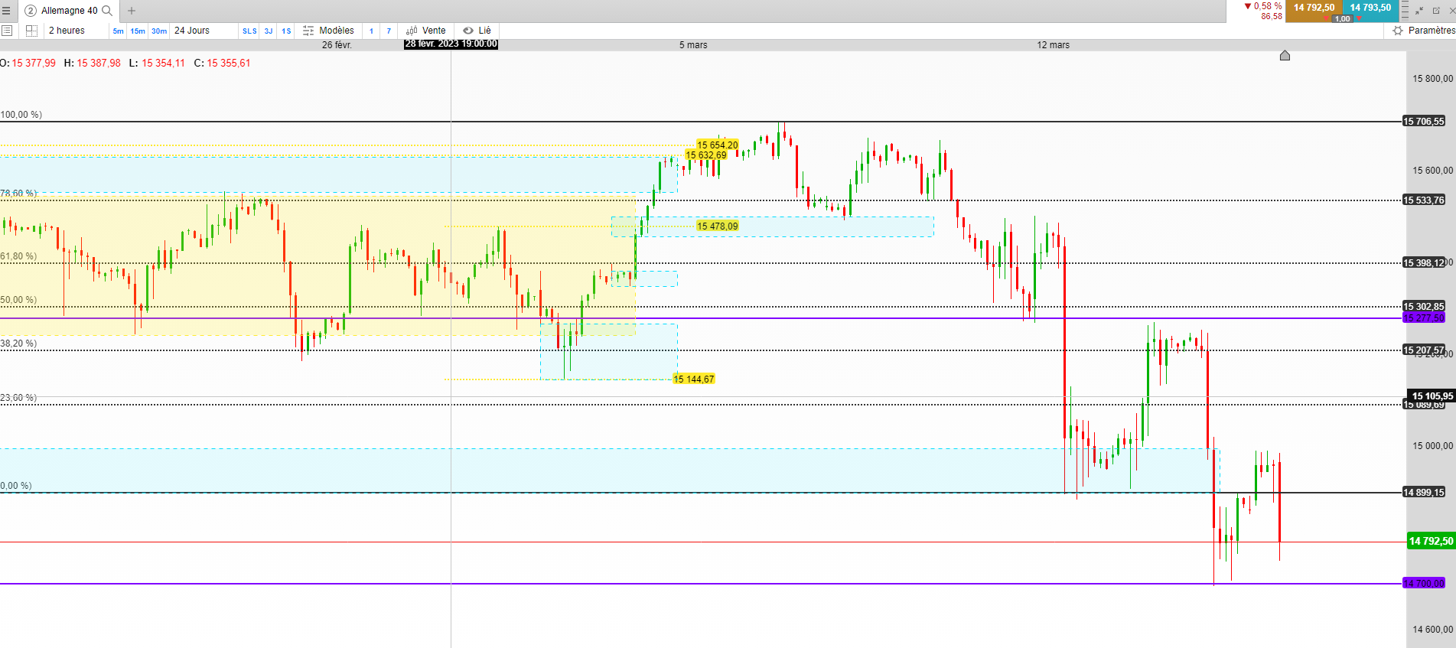Click the 78,60 % Fibonacci level label
1456x648 pixels.
click(x=18, y=194)
